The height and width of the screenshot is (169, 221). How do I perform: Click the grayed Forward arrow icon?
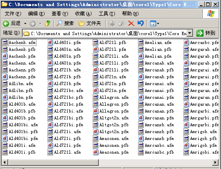(32, 23)
